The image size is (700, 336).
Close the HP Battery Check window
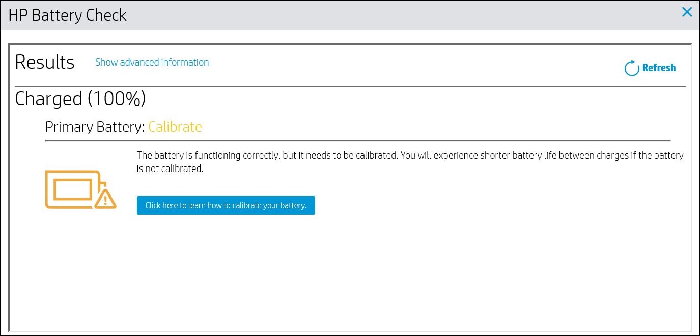point(687,12)
